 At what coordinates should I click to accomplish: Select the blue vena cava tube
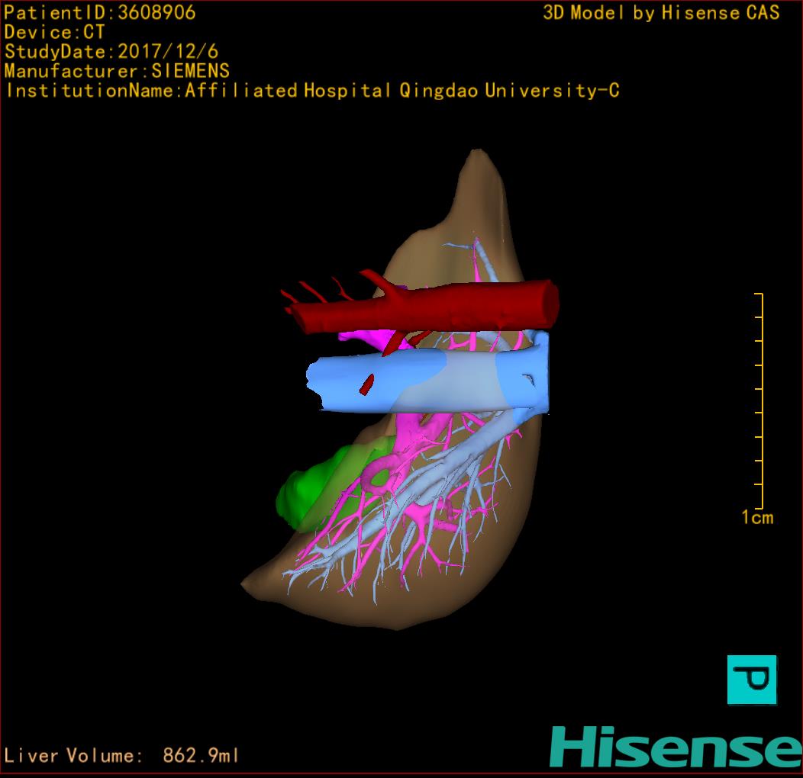[x=427, y=383]
